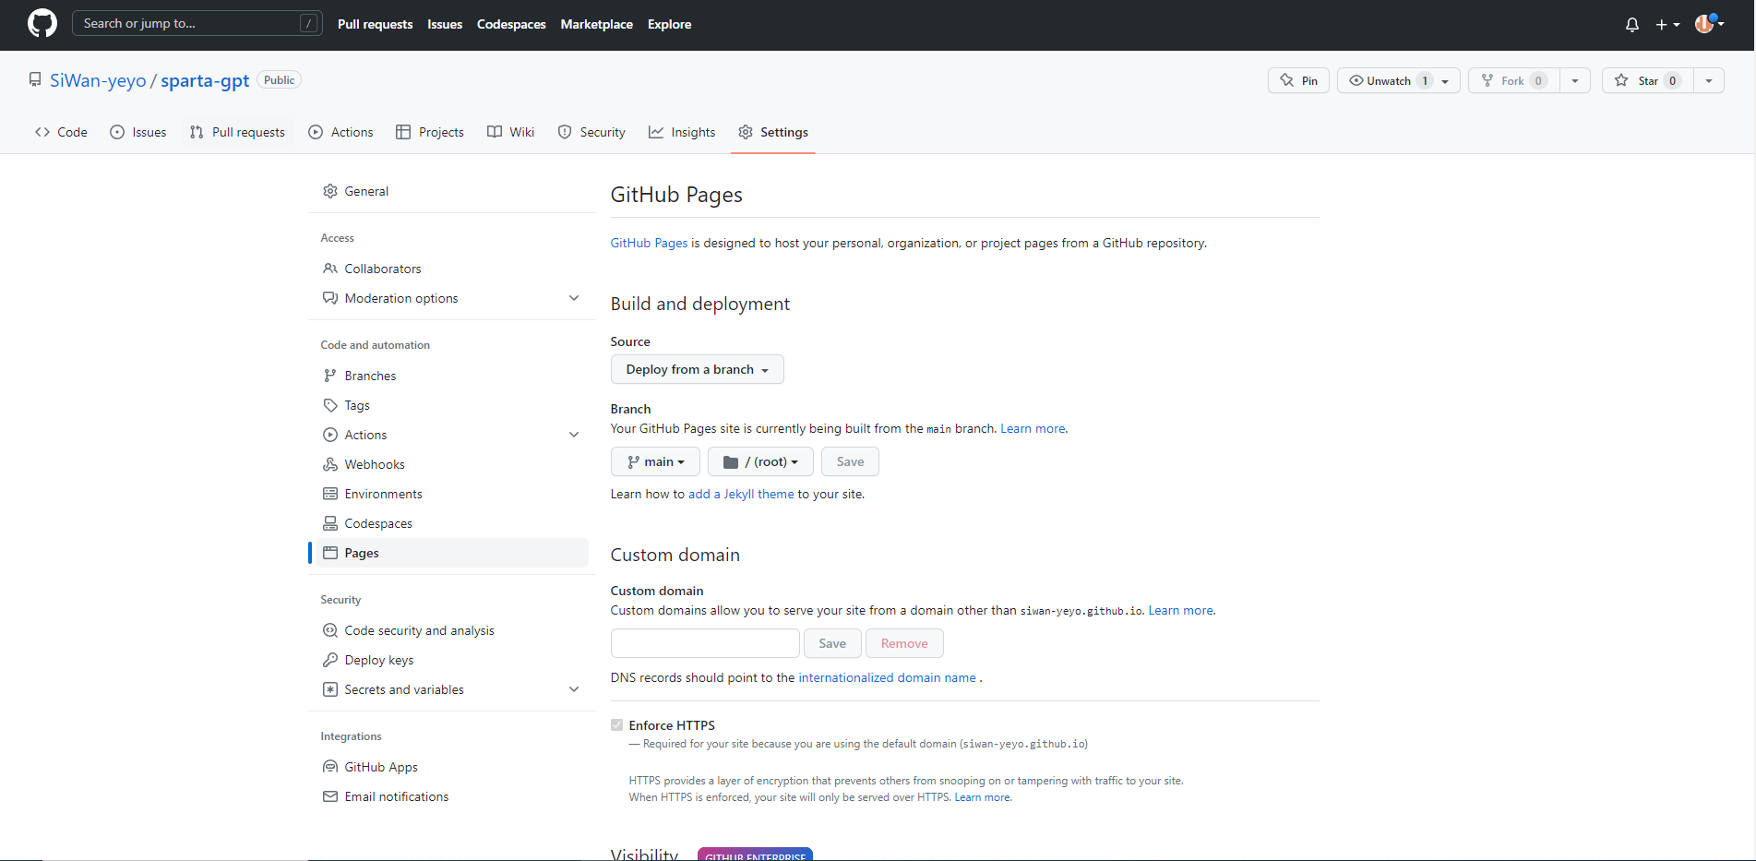This screenshot has width=1756, height=861.
Task: Open the add a Jekyll theme link
Action: pos(741,494)
